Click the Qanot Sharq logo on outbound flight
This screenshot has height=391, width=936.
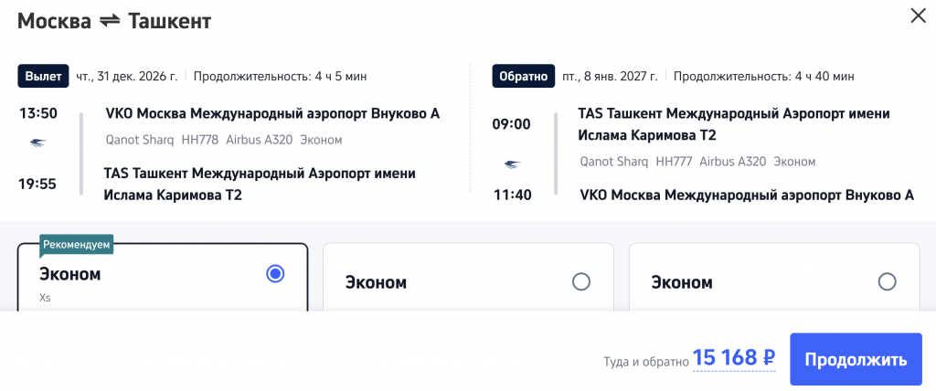(37, 143)
